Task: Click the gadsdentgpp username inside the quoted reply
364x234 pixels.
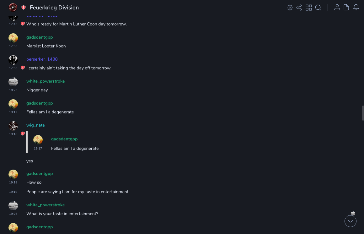Action: (64, 139)
